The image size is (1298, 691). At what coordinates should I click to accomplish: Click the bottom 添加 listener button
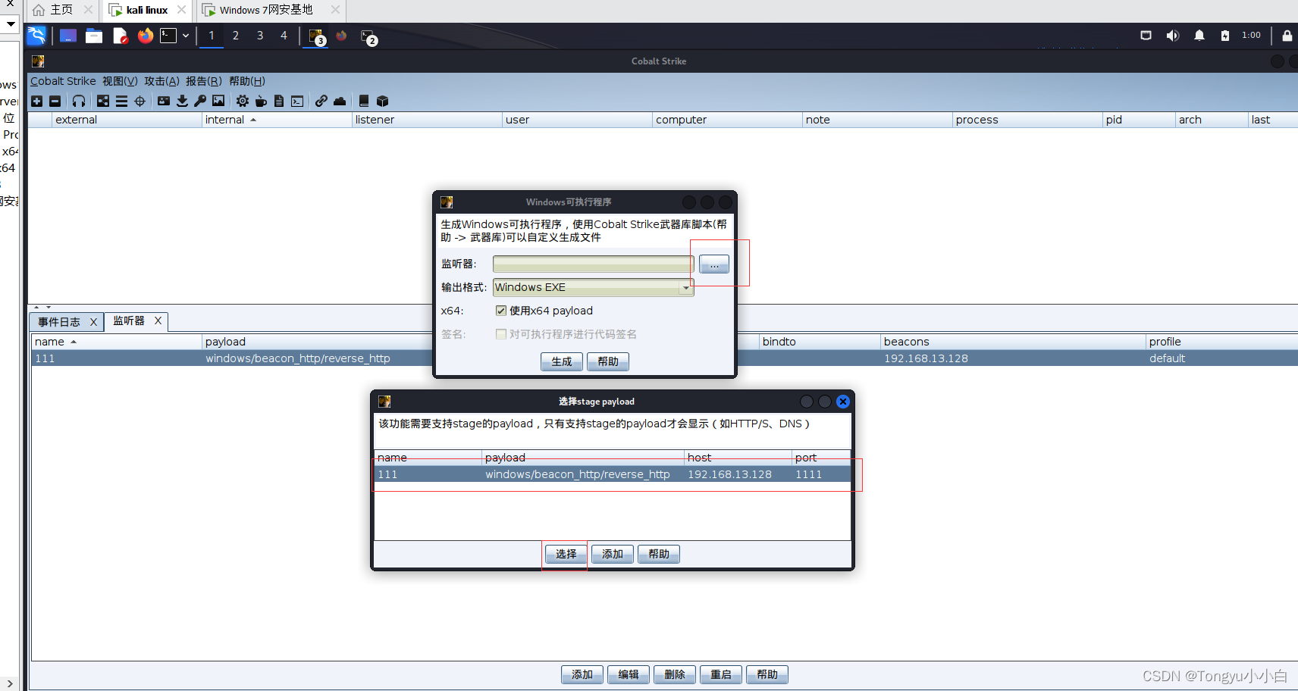pos(582,675)
